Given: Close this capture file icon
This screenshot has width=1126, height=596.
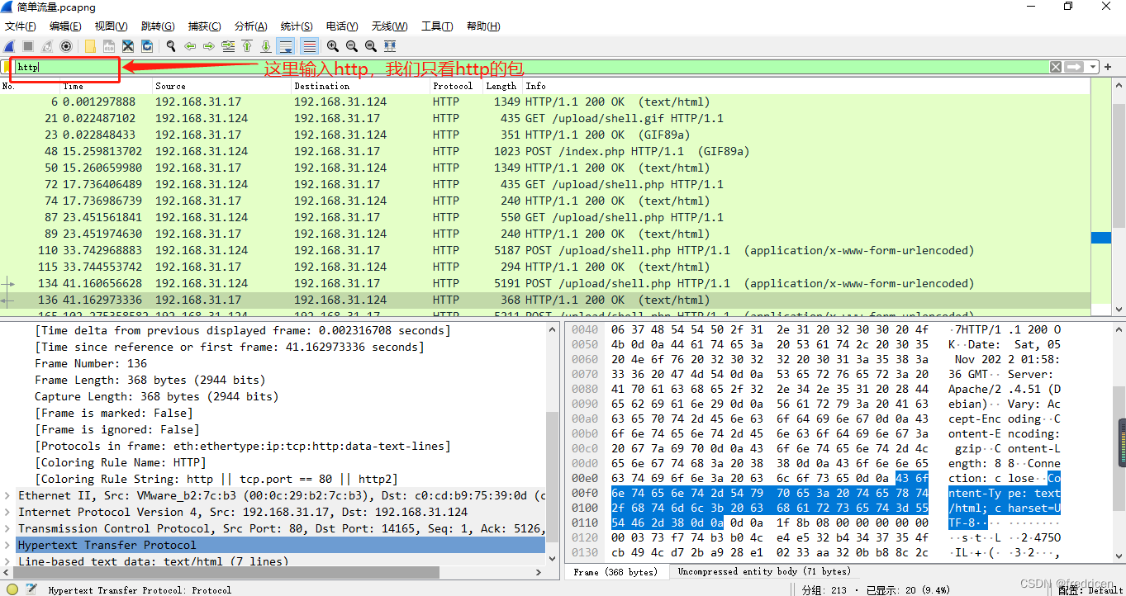Looking at the screenshot, I should pos(128,46).
